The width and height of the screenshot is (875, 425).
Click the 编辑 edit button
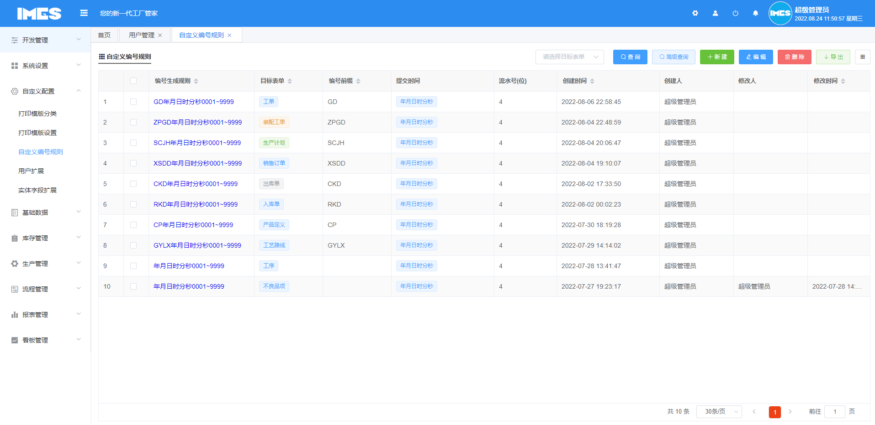(x=756, y=57)
